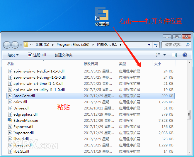Go back with the Back navigation arrow
194x157 pixels.
7,45
